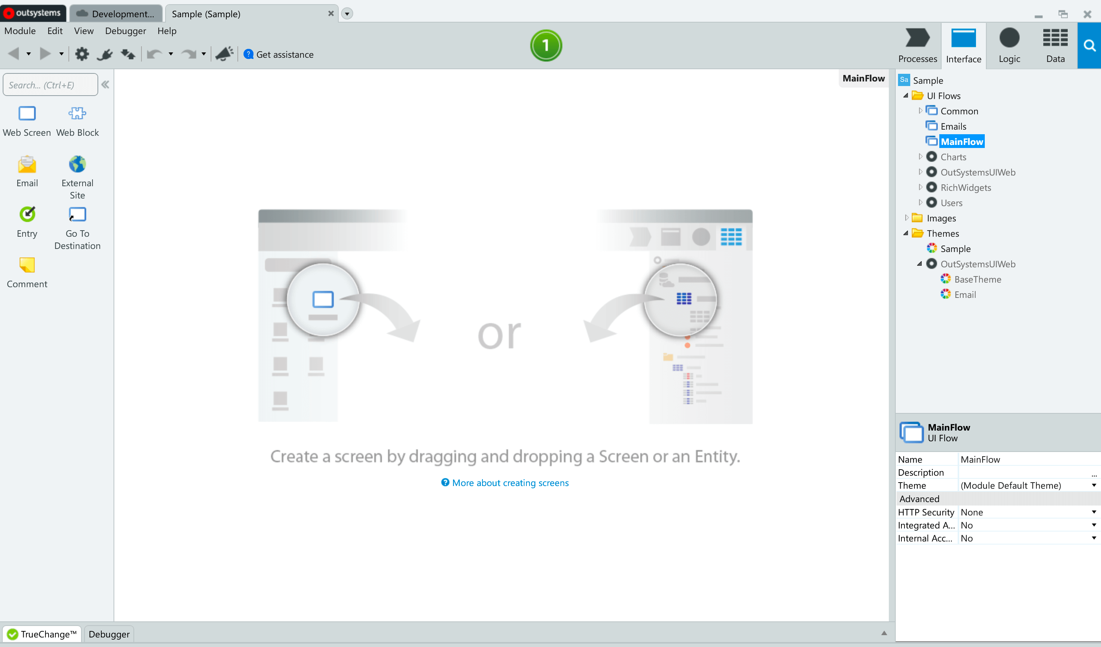Viewport: 1101px width, 647px height.
Task: Switch to the Logic tab
Action: (1009, 46)
